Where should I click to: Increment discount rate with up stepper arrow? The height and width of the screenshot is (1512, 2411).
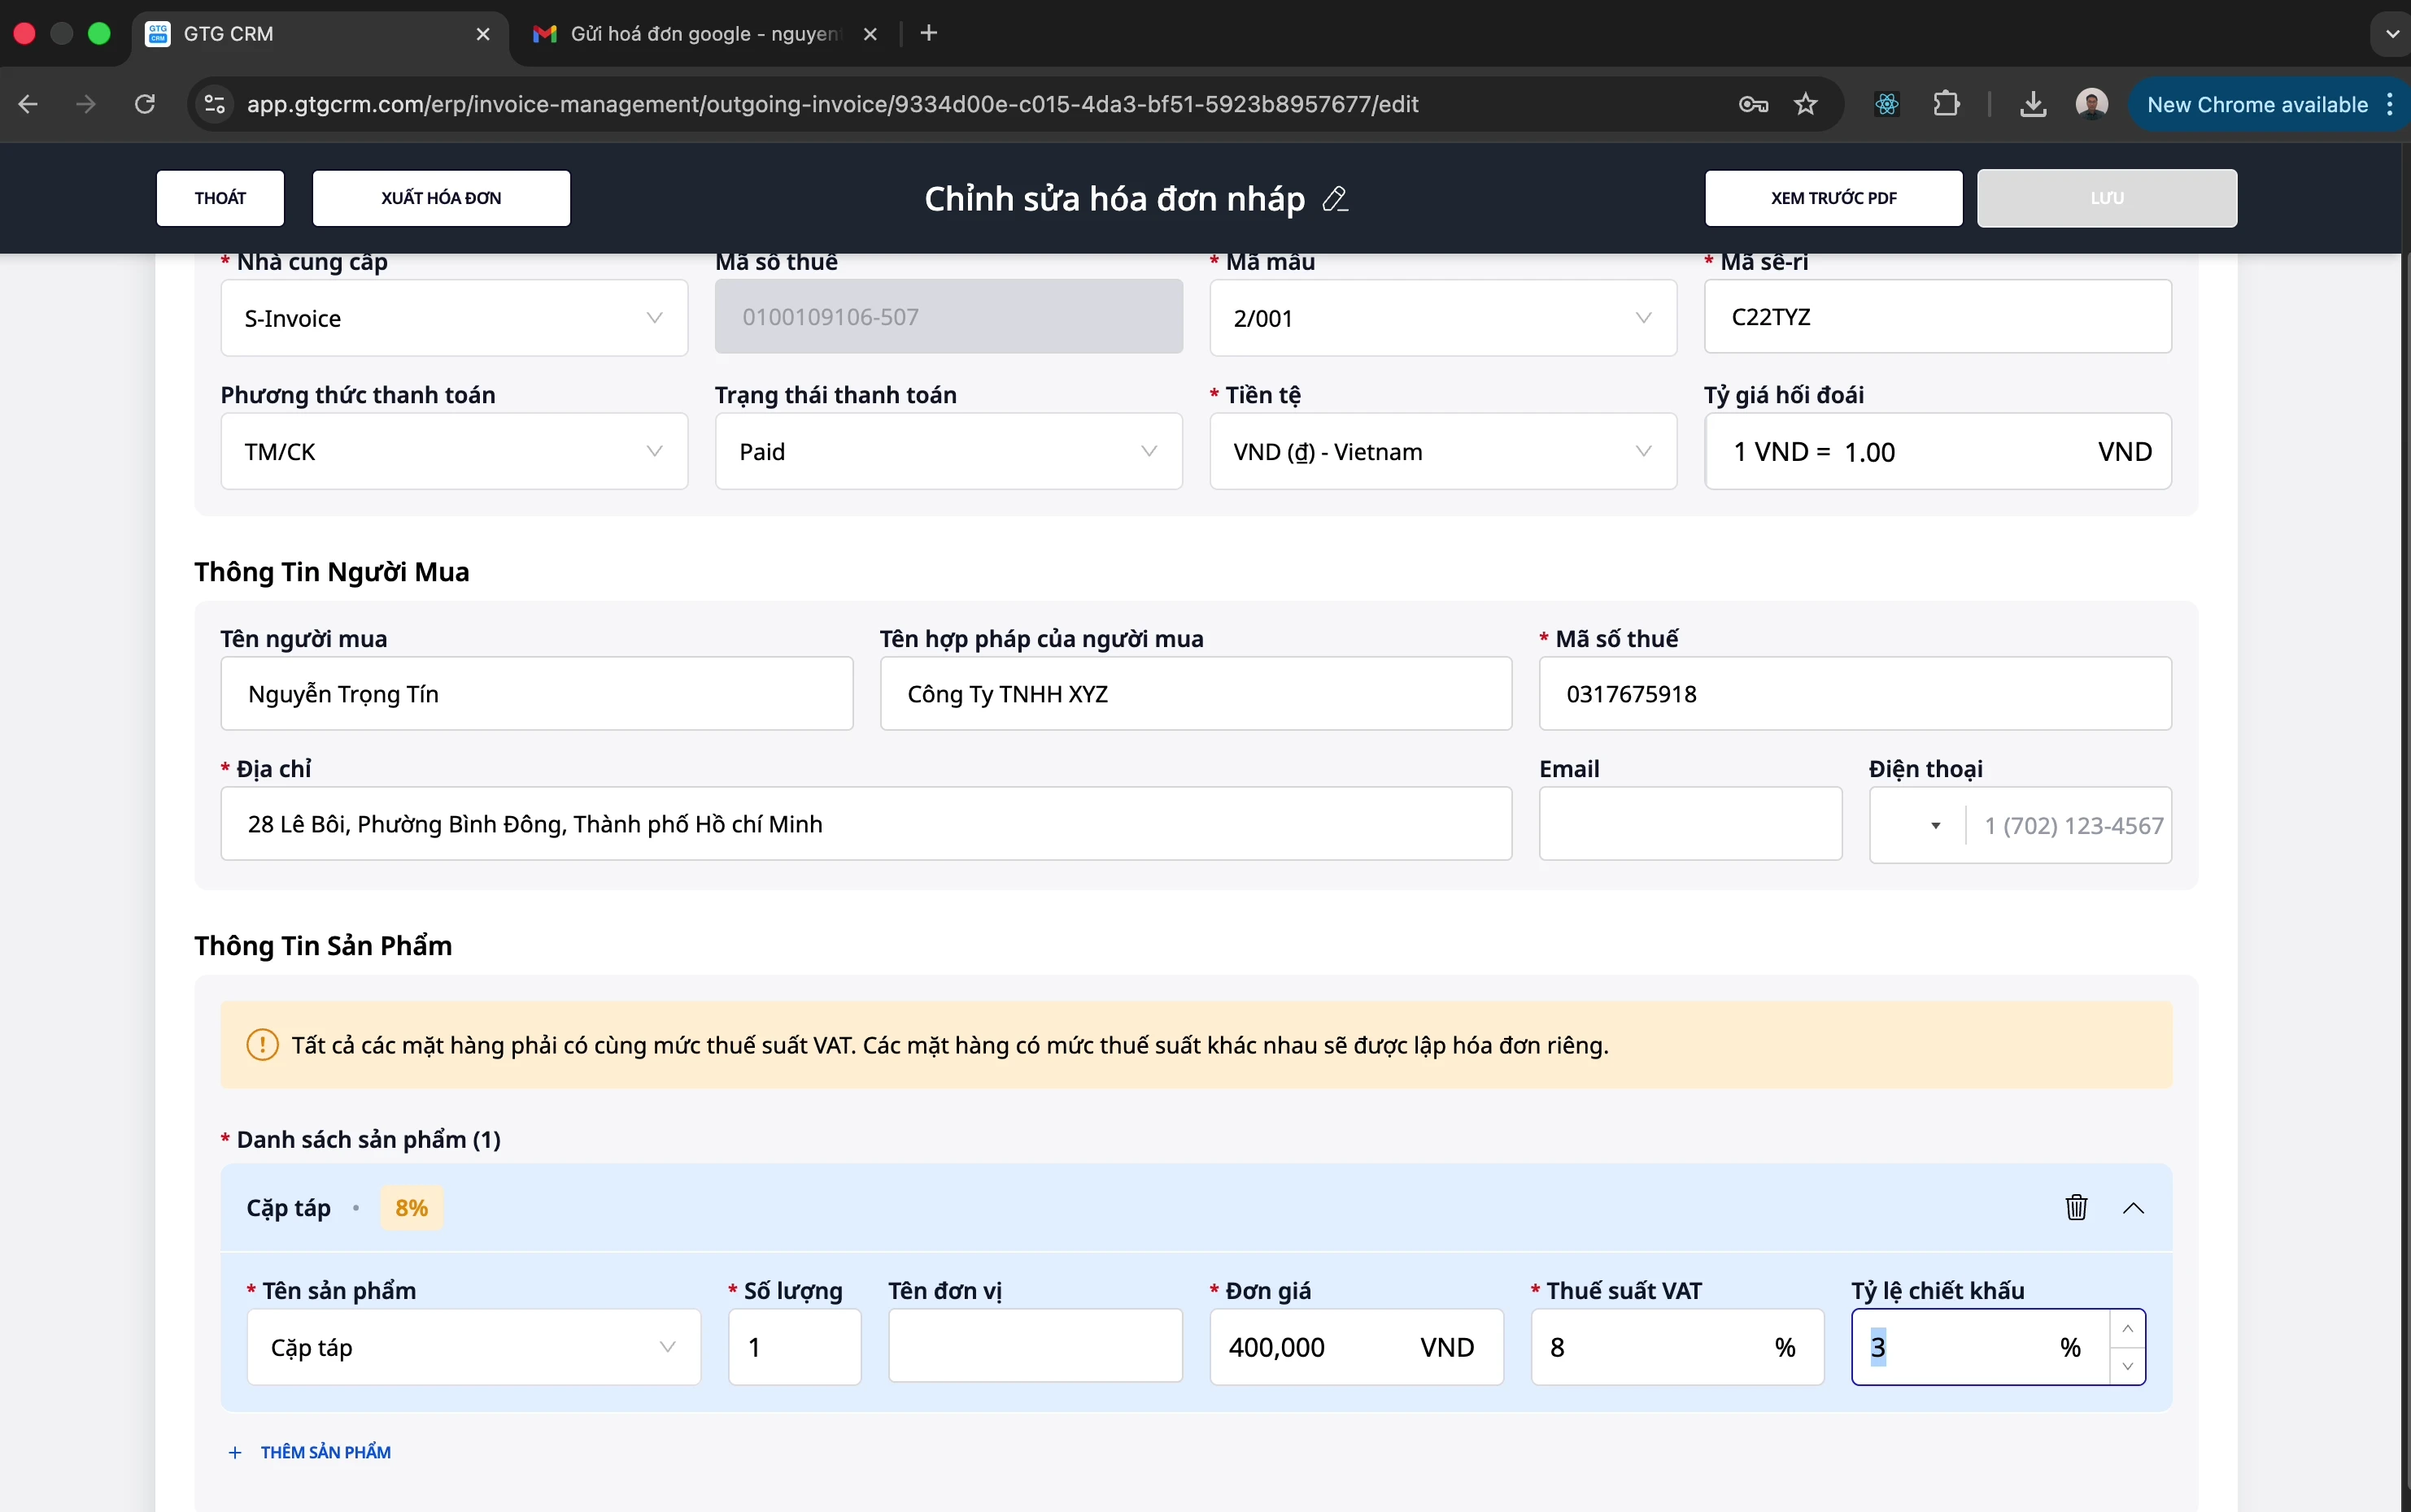coord(2127,1329)
